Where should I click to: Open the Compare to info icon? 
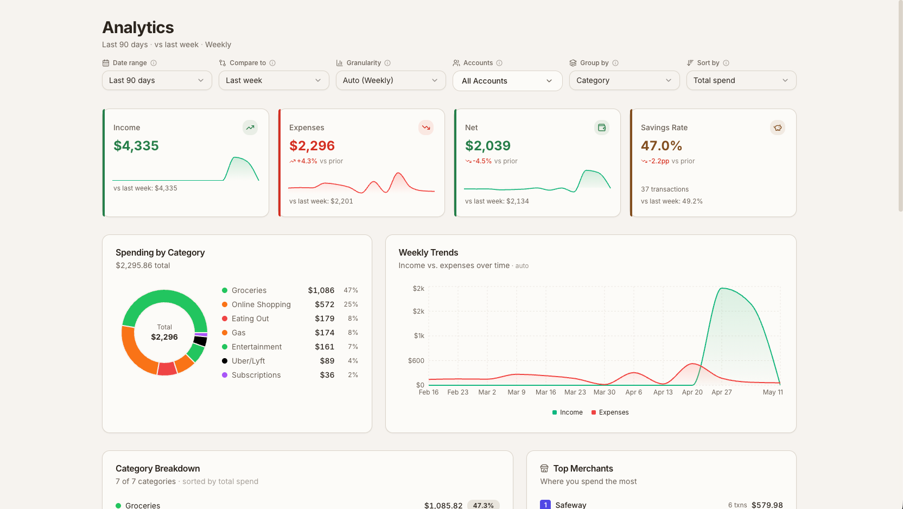pyautogui.click(x=272, y=63)
